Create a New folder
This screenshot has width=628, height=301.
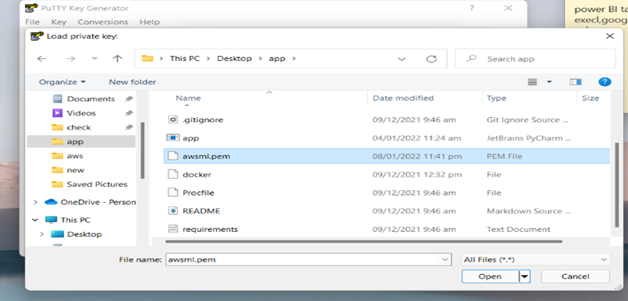click(x=132, y=81)
